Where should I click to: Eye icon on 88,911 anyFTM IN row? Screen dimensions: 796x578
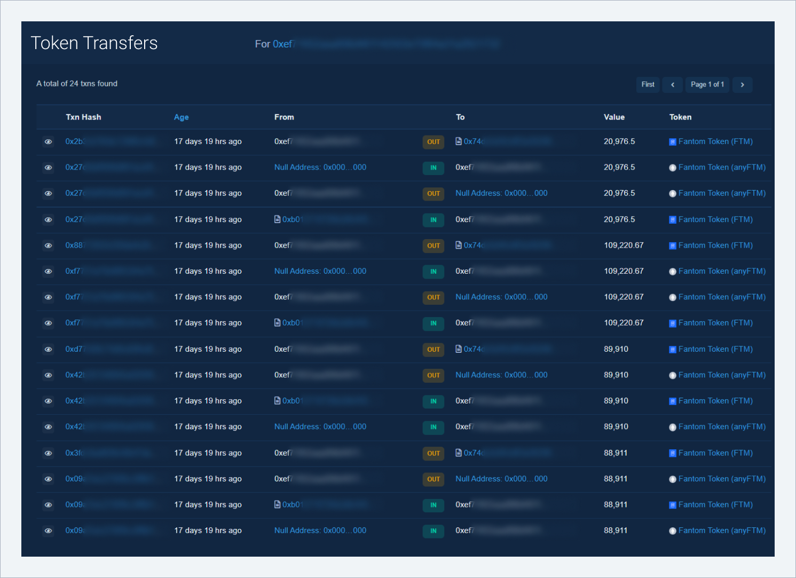click(x=48, y=531)
